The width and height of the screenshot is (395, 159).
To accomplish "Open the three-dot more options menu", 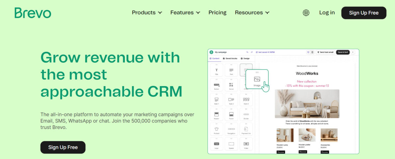I will [353, 52].
